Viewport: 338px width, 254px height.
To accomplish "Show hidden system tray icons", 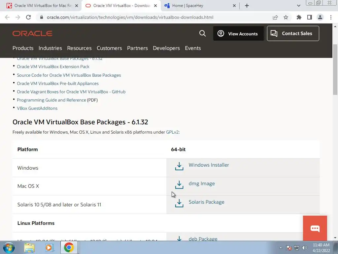I will pyautogui.click(x=281, y=248).
